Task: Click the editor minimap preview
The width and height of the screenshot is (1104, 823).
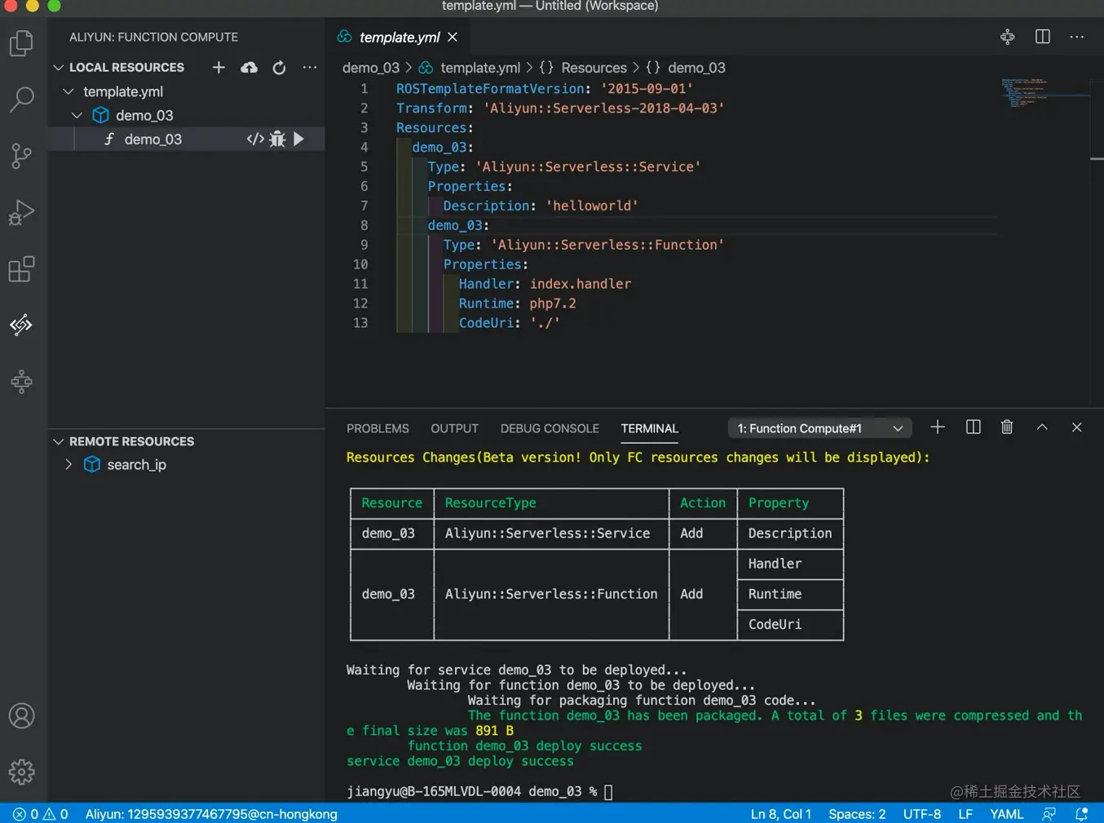Action: coord(1024,92)
